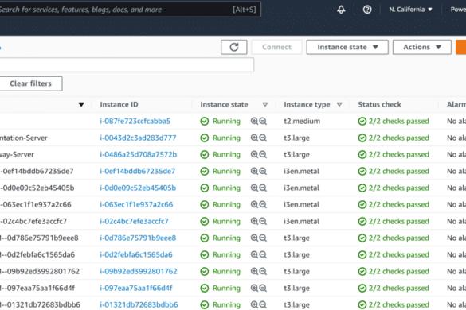Zoom out filter for i-0ef14bddb67235de7 state

coord(263,171)
